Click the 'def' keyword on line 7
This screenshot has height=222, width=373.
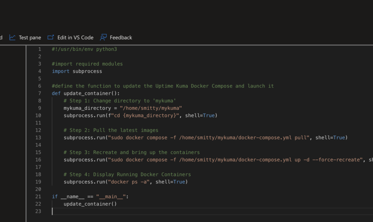[56, 93]
